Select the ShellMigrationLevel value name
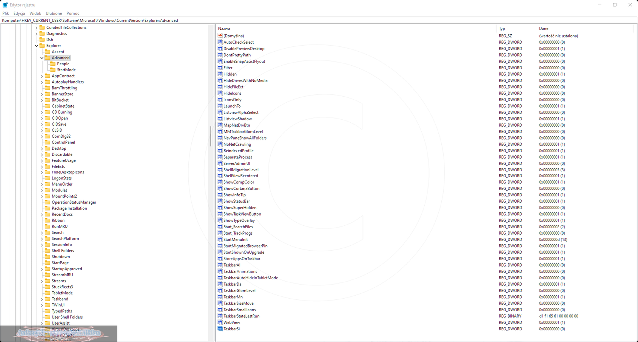Viewport: 638px width, 342px height. point(241,170)
